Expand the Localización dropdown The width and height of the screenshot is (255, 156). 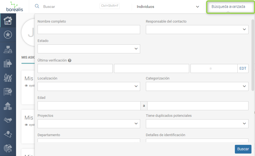click(89, 86)
